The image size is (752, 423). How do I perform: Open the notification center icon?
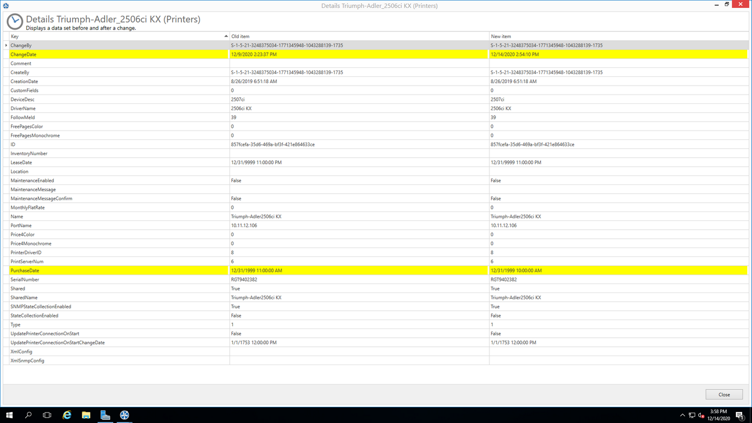tap(740, 415)
